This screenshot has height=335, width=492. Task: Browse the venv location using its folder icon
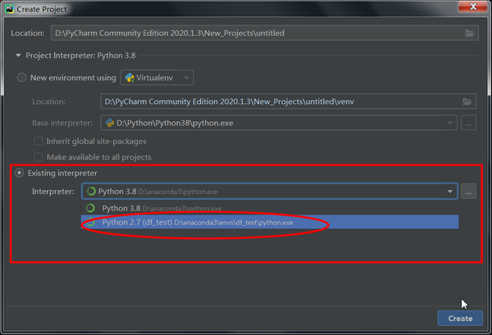click(467, 102)
